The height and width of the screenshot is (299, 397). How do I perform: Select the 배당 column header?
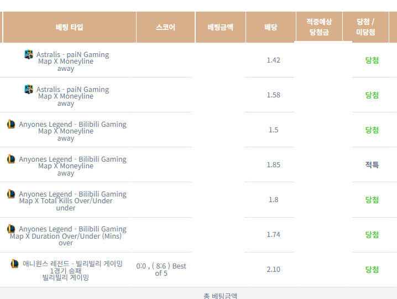point(271,27)
